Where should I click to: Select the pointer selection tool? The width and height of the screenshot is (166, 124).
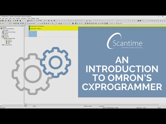26,24
